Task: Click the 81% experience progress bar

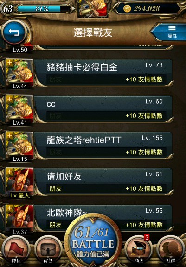Action: click(x=44, y=8)
